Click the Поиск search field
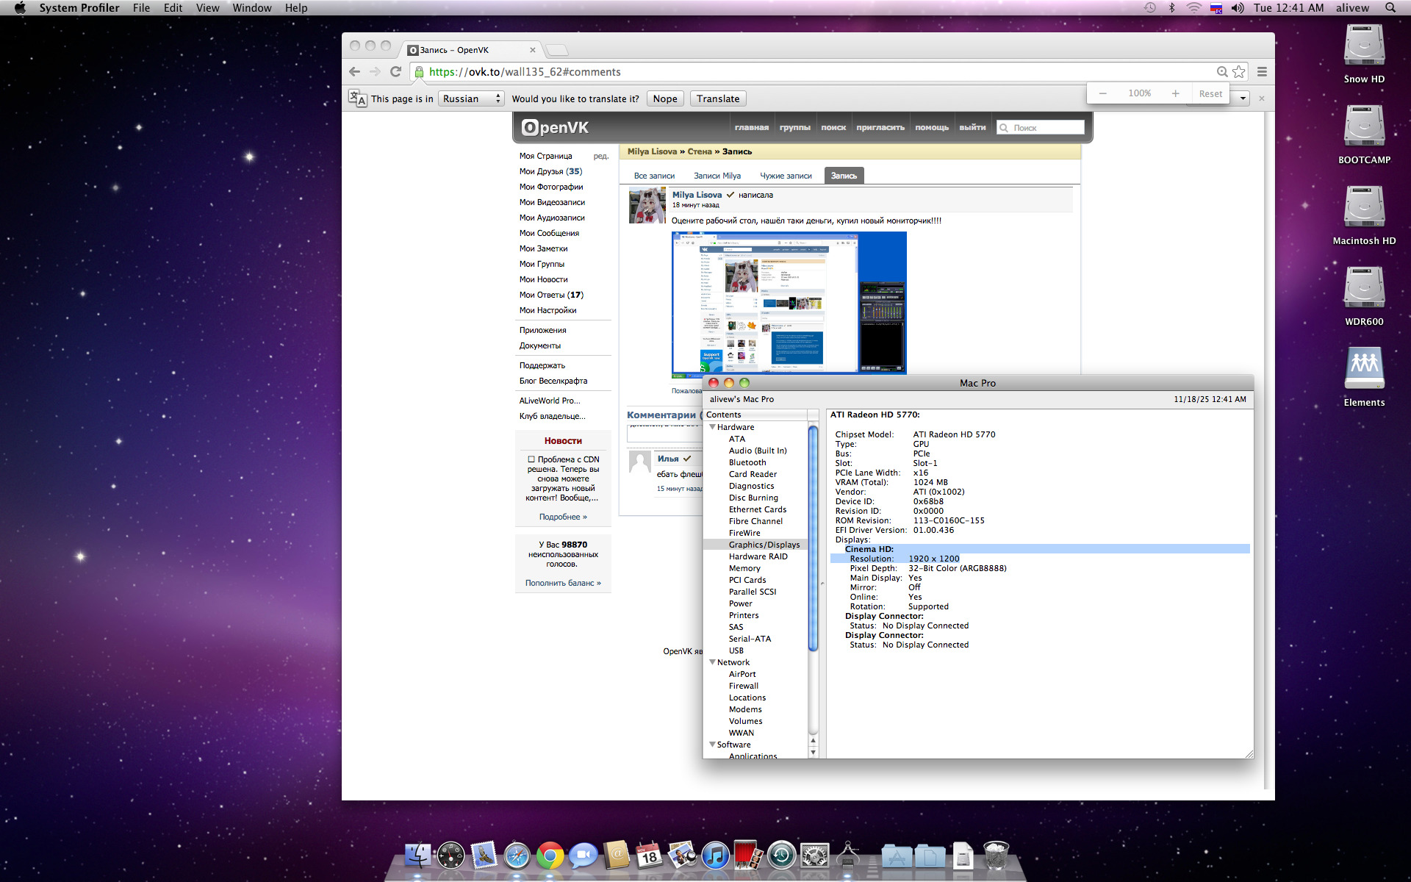The image size is (1411, 882). click(x=1046, y=128)
